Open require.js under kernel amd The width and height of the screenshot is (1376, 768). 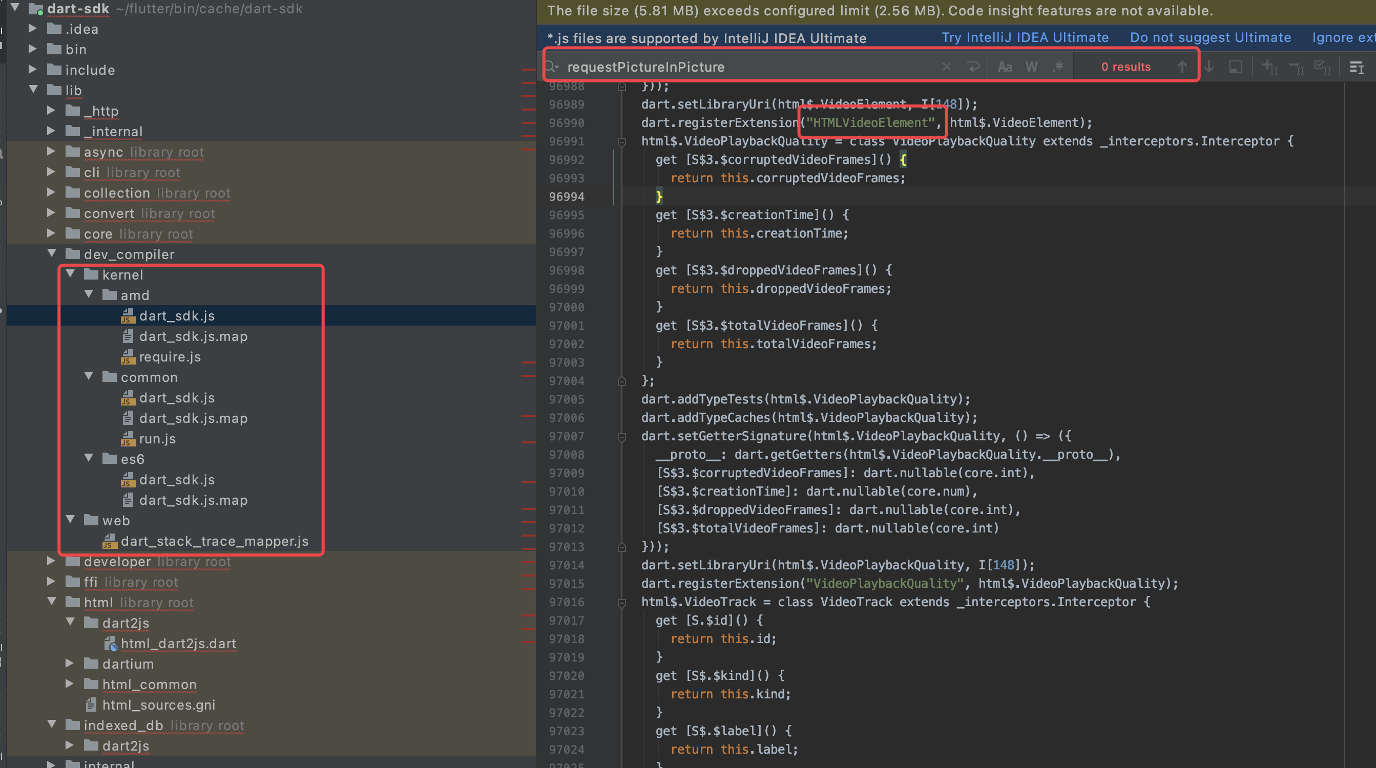pos(170,356)
